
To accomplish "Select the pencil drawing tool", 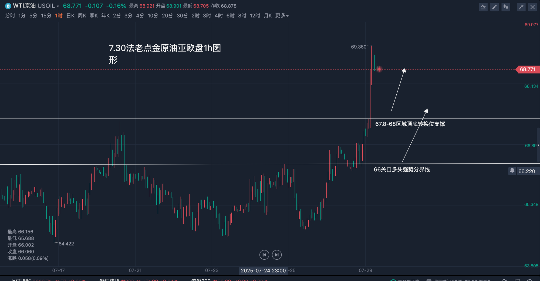I will (495, 7).
